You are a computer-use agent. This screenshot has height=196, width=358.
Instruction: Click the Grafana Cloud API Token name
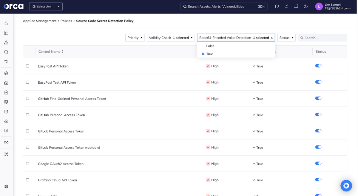point(57,180)
